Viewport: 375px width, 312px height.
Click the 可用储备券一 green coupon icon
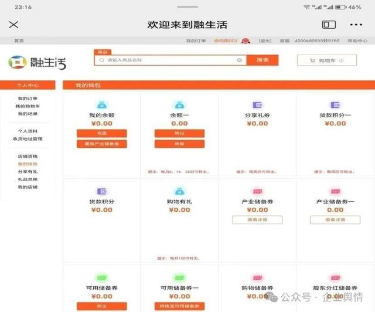click(x=180, y=278)
